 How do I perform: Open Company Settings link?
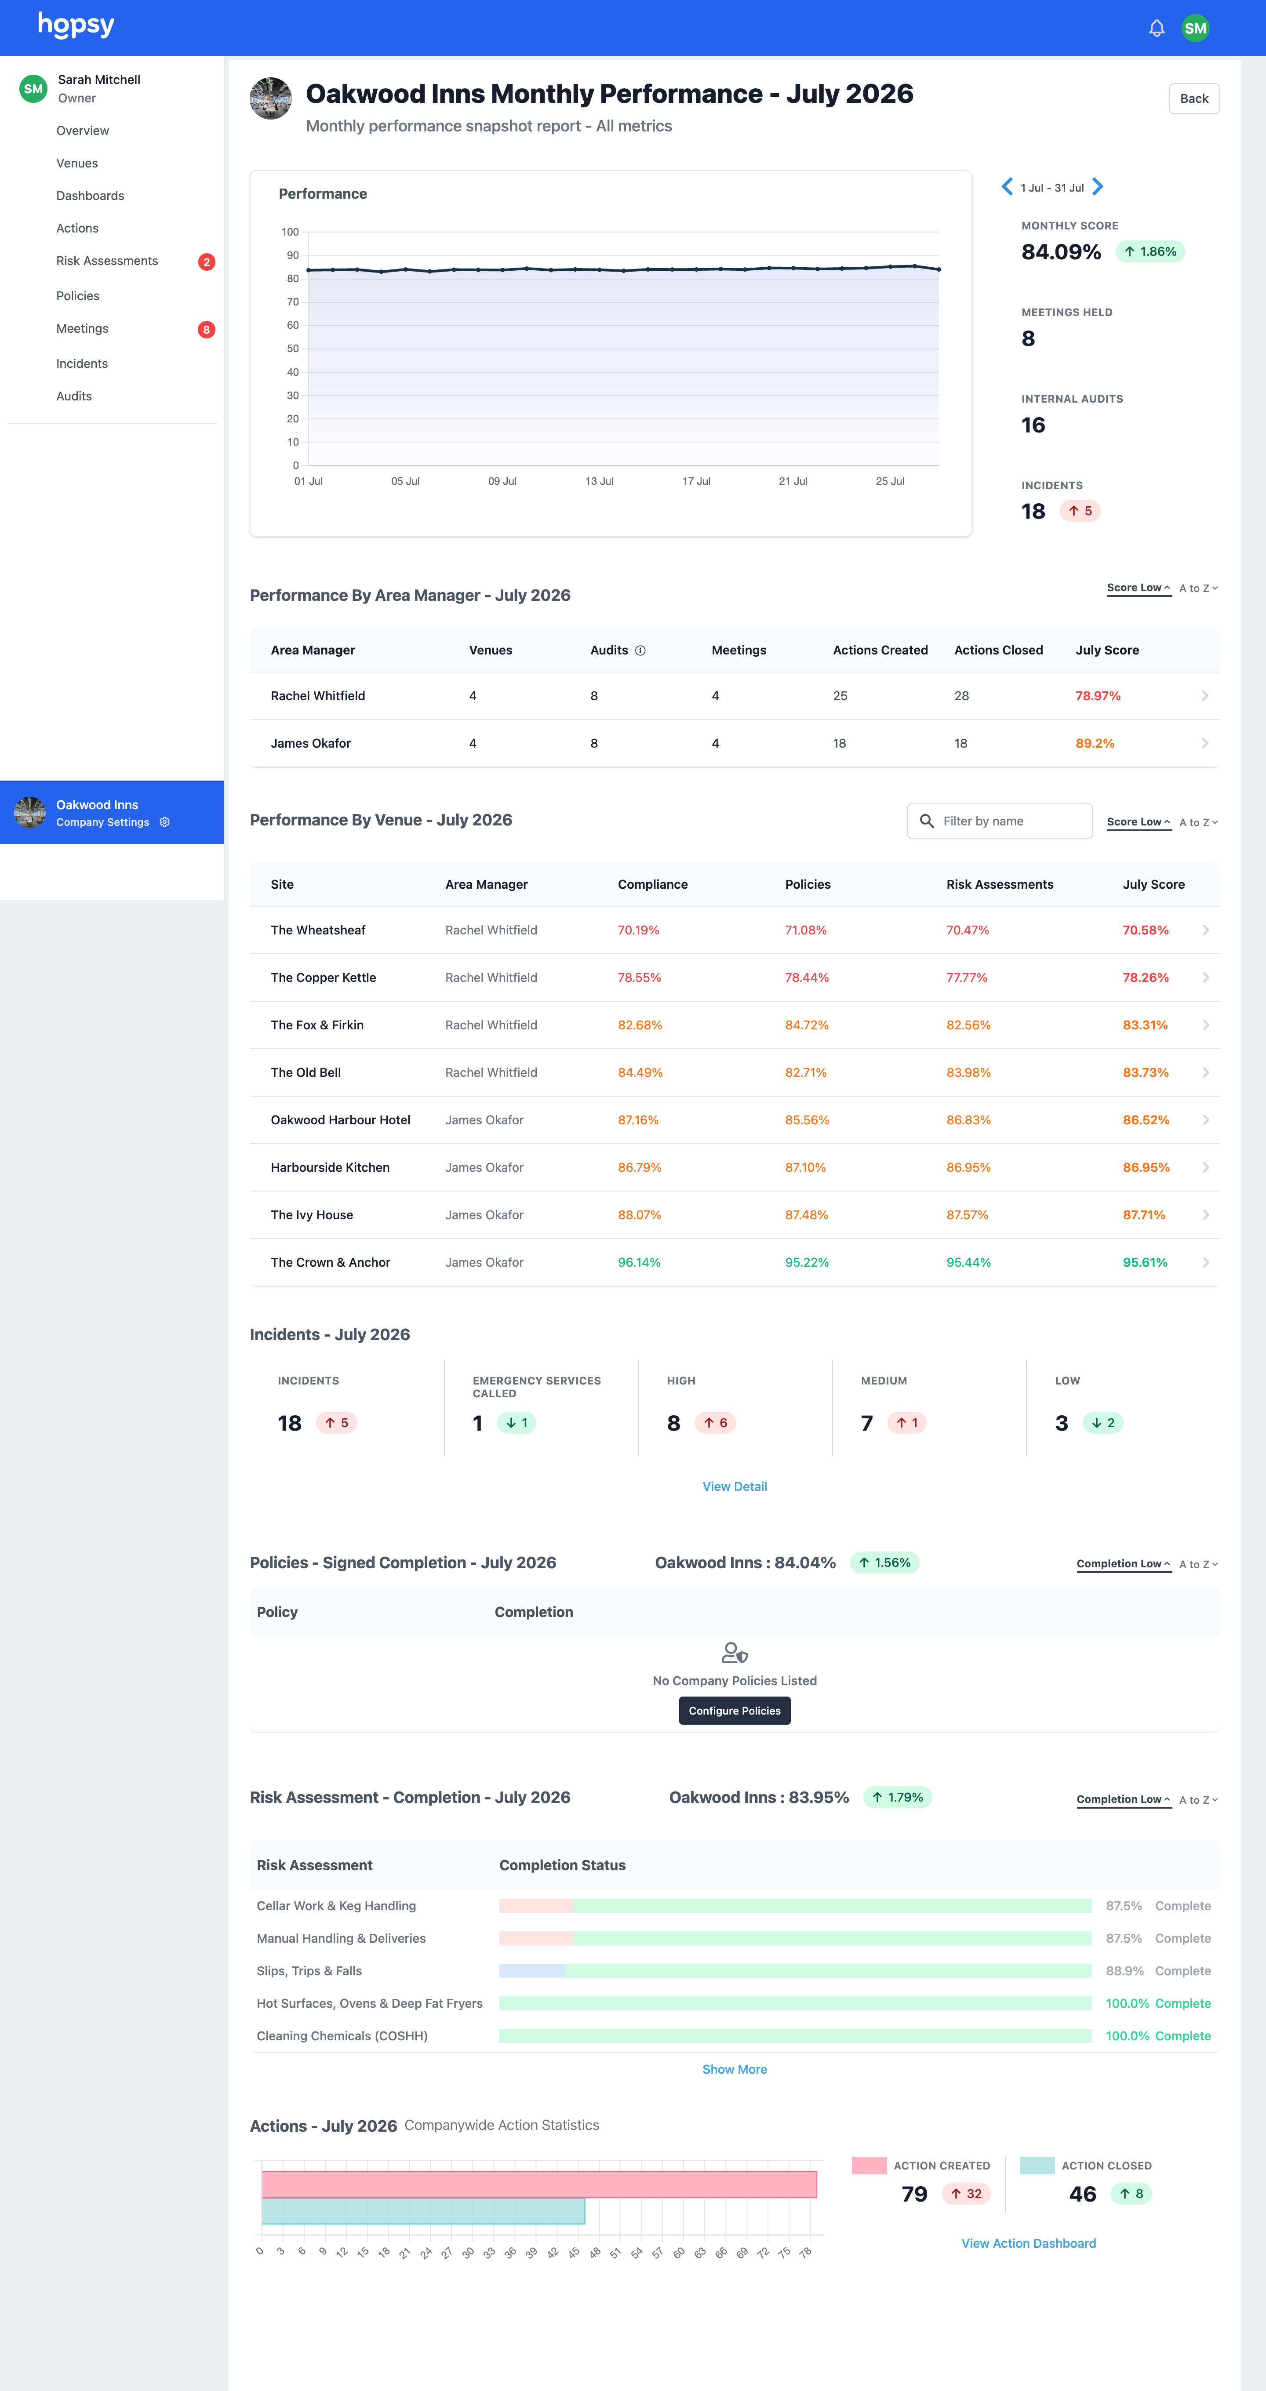click(102, 822)
